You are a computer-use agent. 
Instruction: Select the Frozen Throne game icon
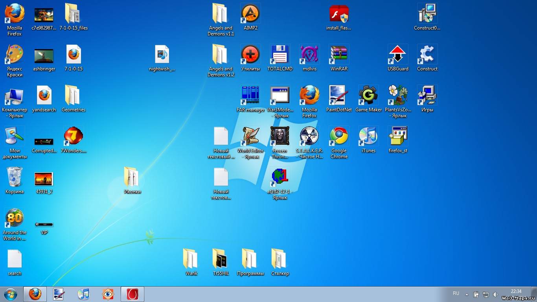click(280, 136)
